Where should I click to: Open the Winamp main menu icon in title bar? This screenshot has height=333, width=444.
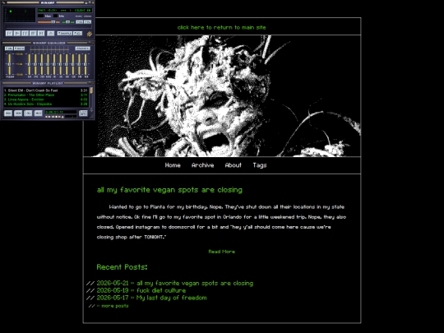click(3, 2)
